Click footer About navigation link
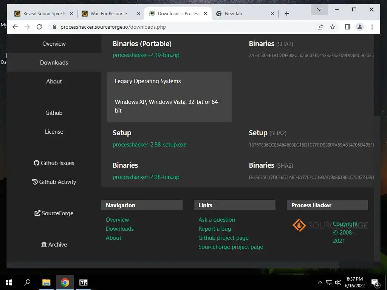Viewport: 387px width, 290px height. [x=113, y=238]
